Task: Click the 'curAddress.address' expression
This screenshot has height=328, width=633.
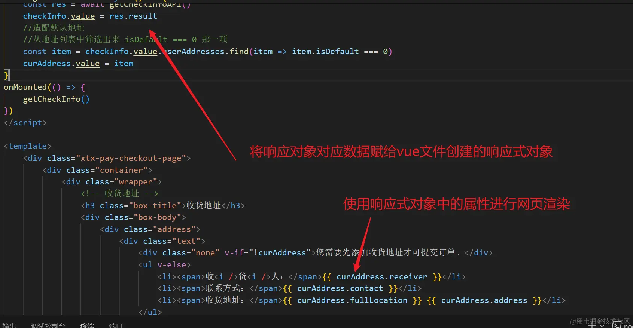Action: point(484,300)
